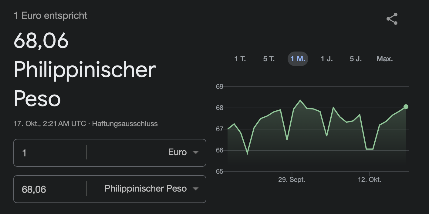Click the Euro amount input field

coord(50,152)
